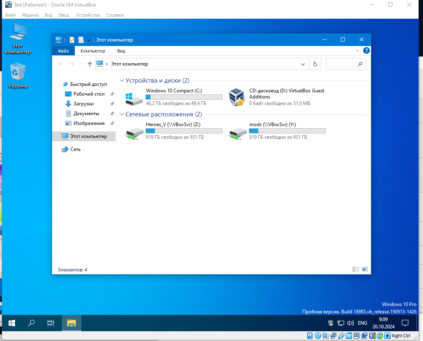Click the File Explorer taskbar button
The height and width of the screenshot is (341, 423).
click(x=72, y=323)
